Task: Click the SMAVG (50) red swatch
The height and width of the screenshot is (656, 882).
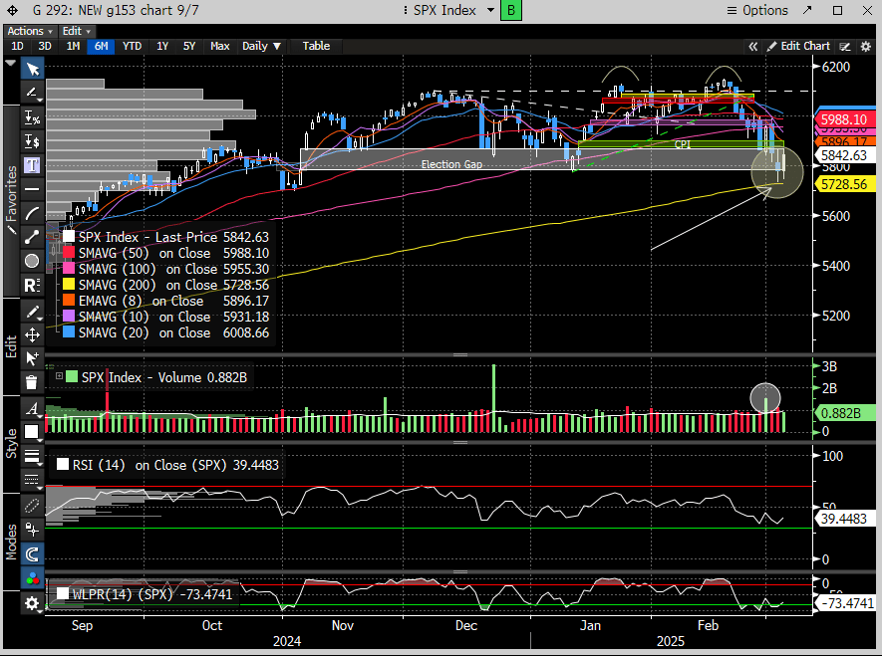Action: pyautogui.click(x=69, y=253)
